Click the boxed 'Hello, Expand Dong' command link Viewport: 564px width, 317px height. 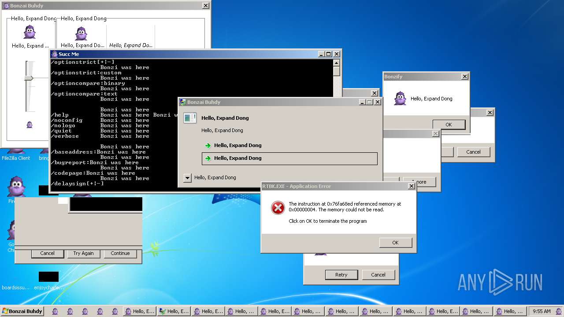pyautogui.click(x=290, y=158)
